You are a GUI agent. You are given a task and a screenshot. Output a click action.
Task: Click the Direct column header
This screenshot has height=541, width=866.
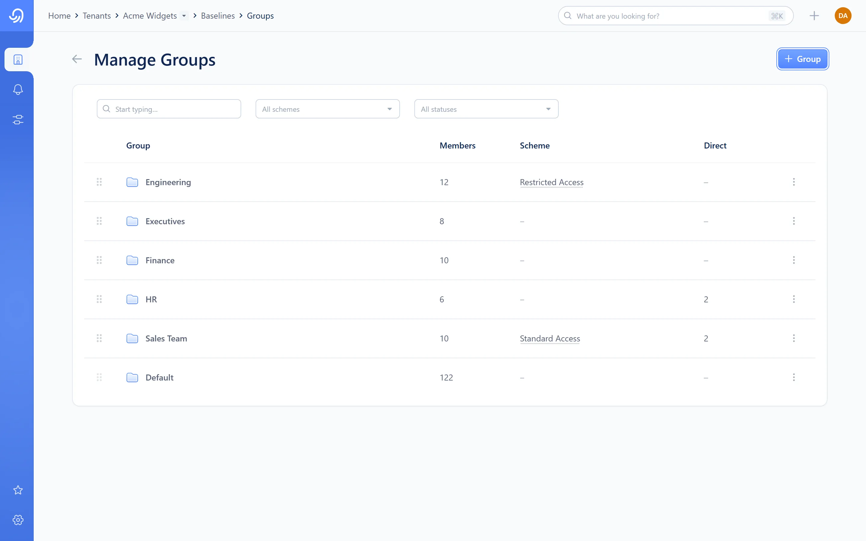click(x=715, y=146)
